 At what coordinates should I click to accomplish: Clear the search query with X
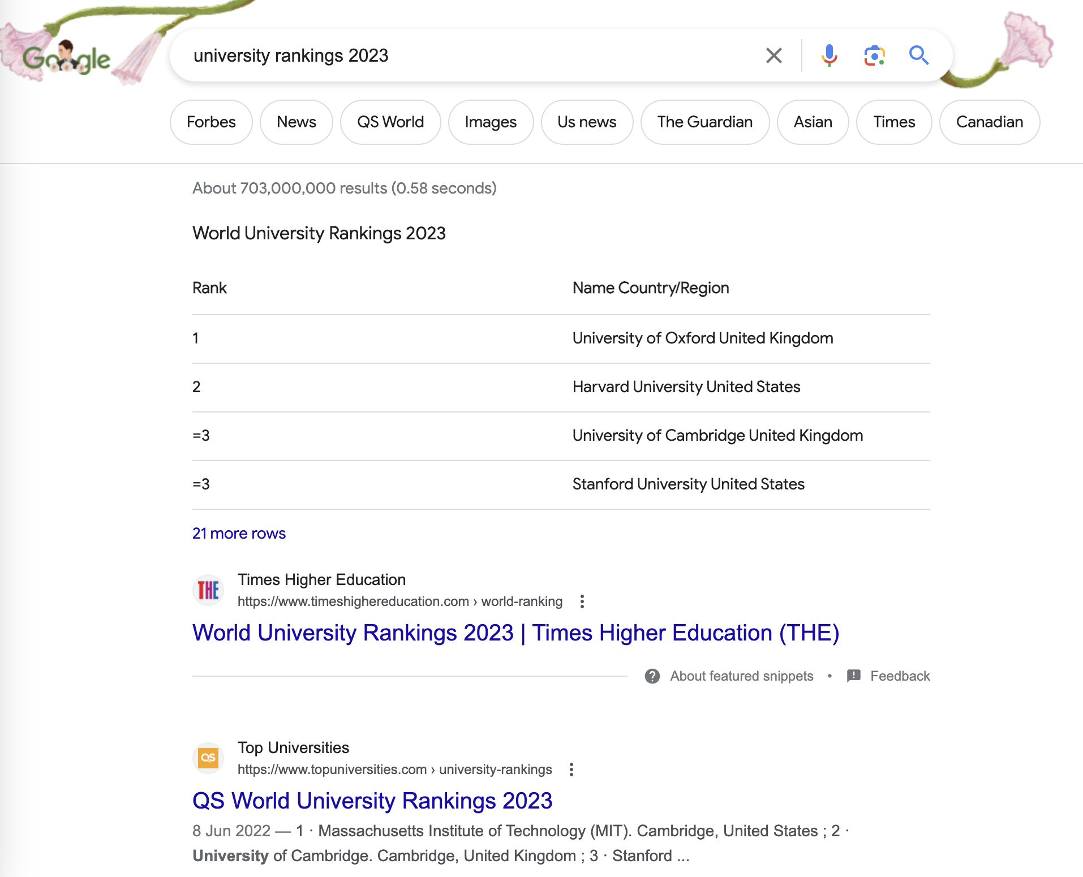(x=773, y=55)
